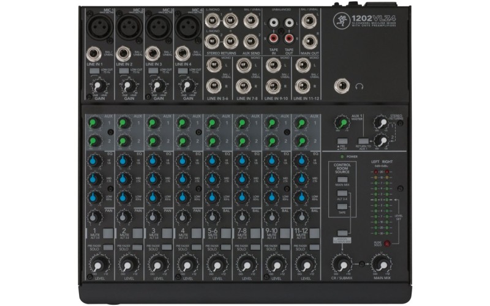
Task: Click channel 2 MID EQ blue knob
Action: click(x=124, y=179)
